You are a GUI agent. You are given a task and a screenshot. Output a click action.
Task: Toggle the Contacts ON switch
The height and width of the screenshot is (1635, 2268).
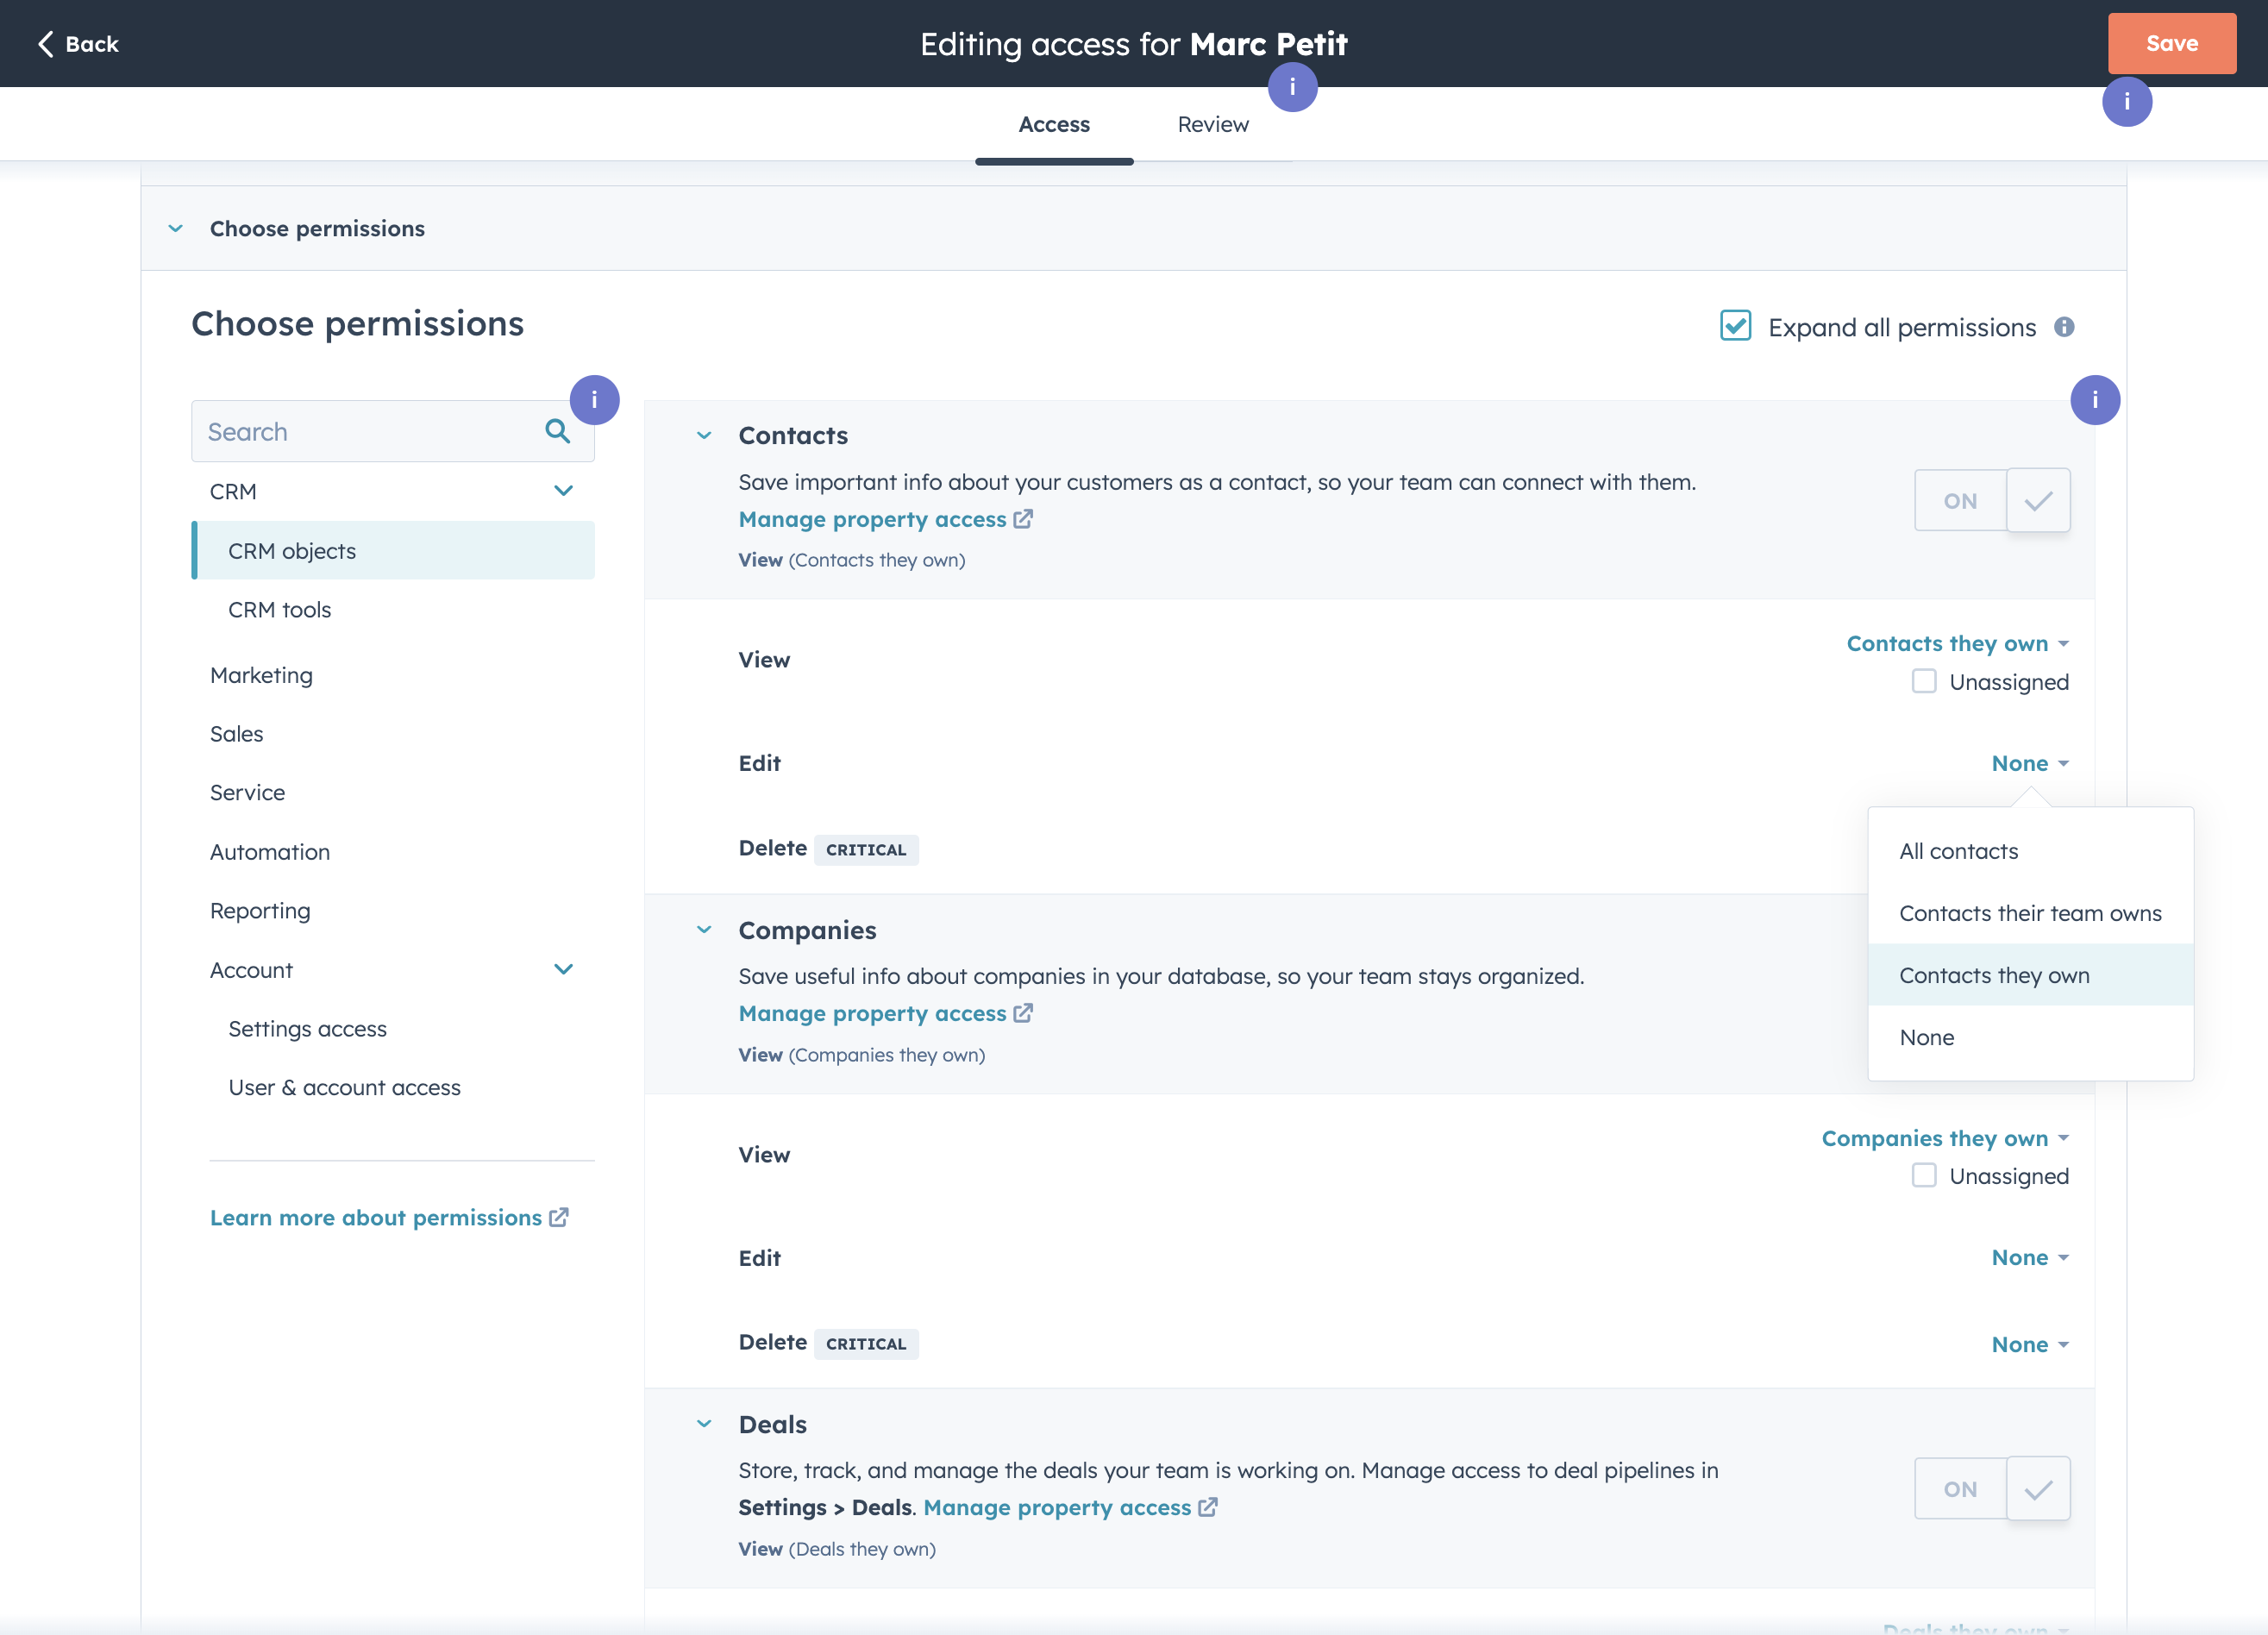[x=1992, y=500]
